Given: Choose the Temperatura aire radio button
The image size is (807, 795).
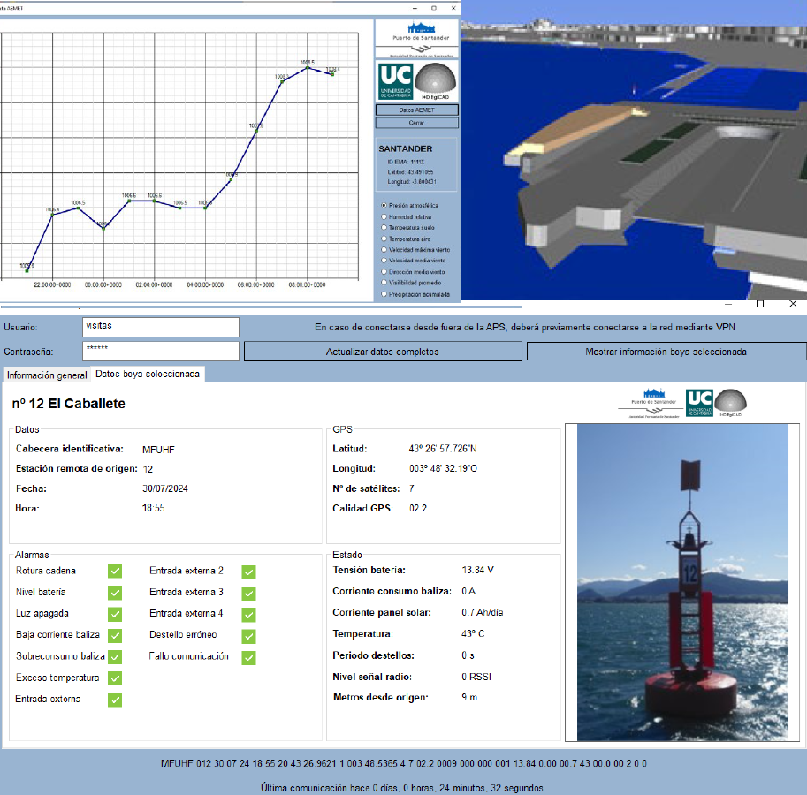Looking at the screenshot, I should (383, 238).
